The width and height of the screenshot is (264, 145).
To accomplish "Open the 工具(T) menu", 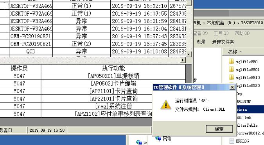I will pos(221,33).
